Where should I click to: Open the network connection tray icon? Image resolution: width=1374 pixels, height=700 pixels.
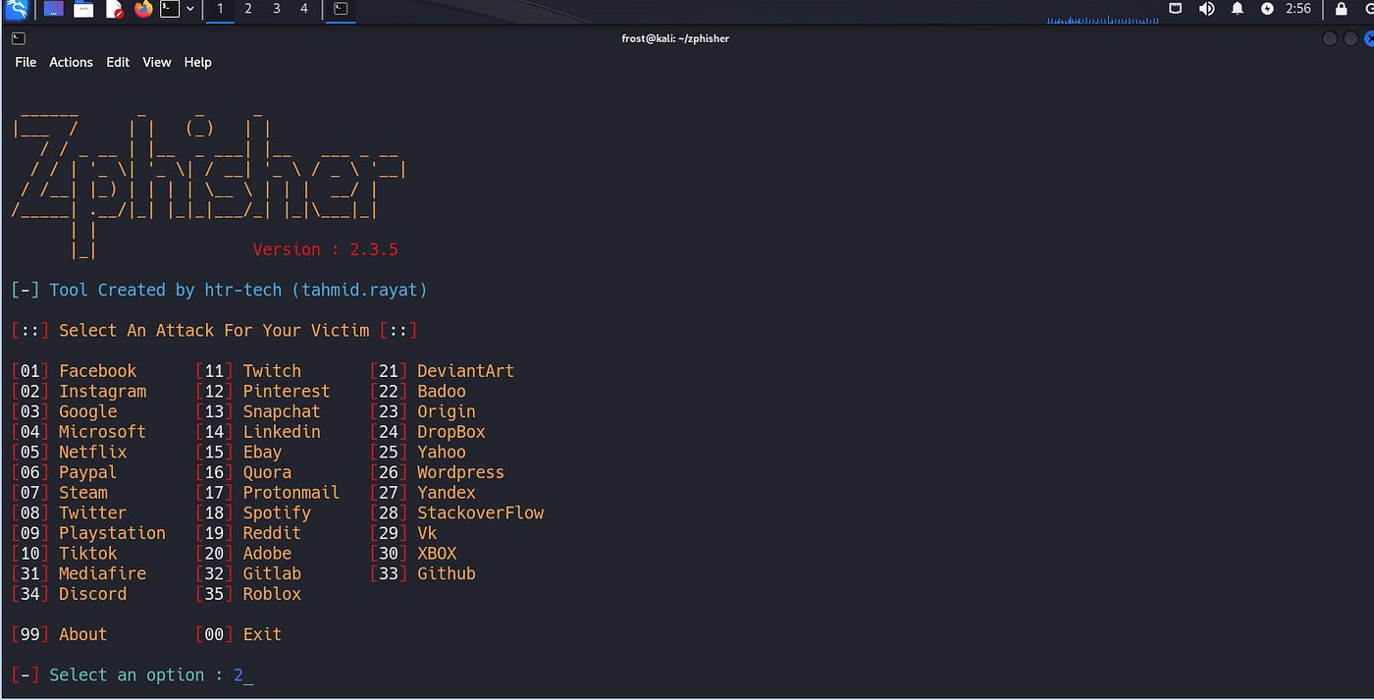pyautogui.click(x=1176, y=9)
